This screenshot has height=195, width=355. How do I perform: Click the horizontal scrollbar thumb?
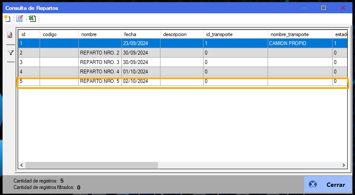pos(92,165)
